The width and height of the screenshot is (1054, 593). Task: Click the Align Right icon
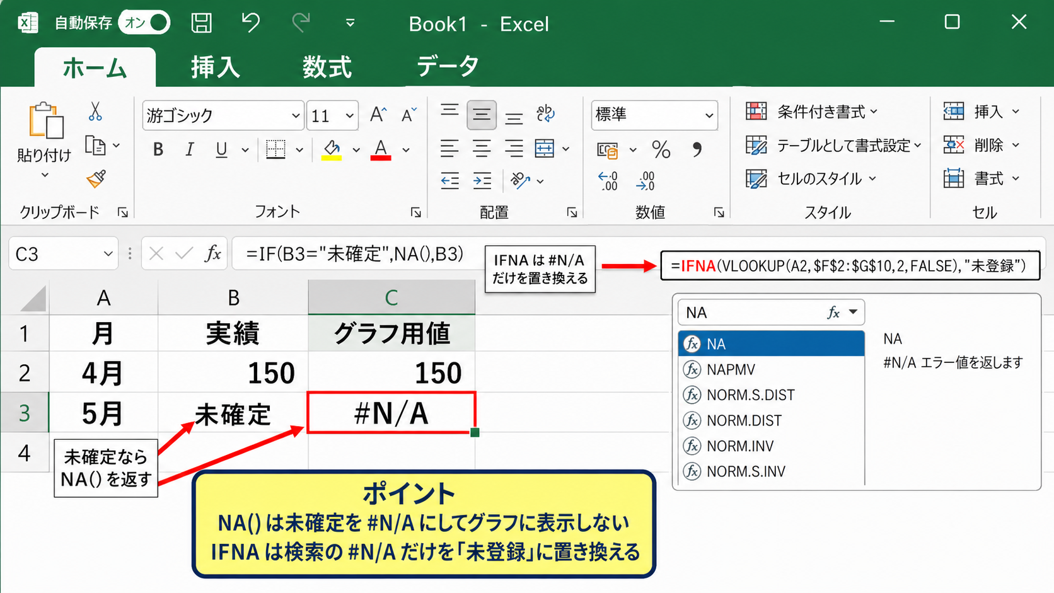pyautogui.click(x=514, y=149)
